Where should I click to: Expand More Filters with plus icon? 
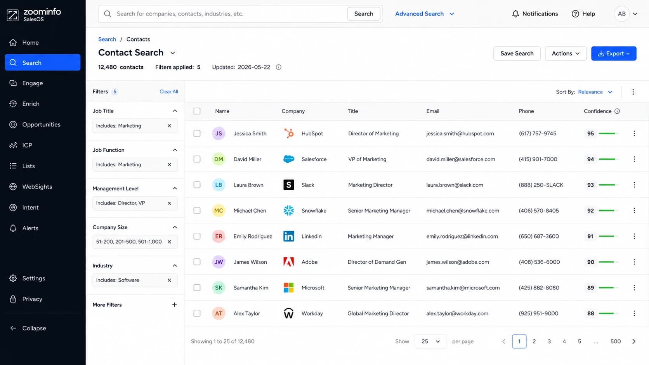point(174,305)
